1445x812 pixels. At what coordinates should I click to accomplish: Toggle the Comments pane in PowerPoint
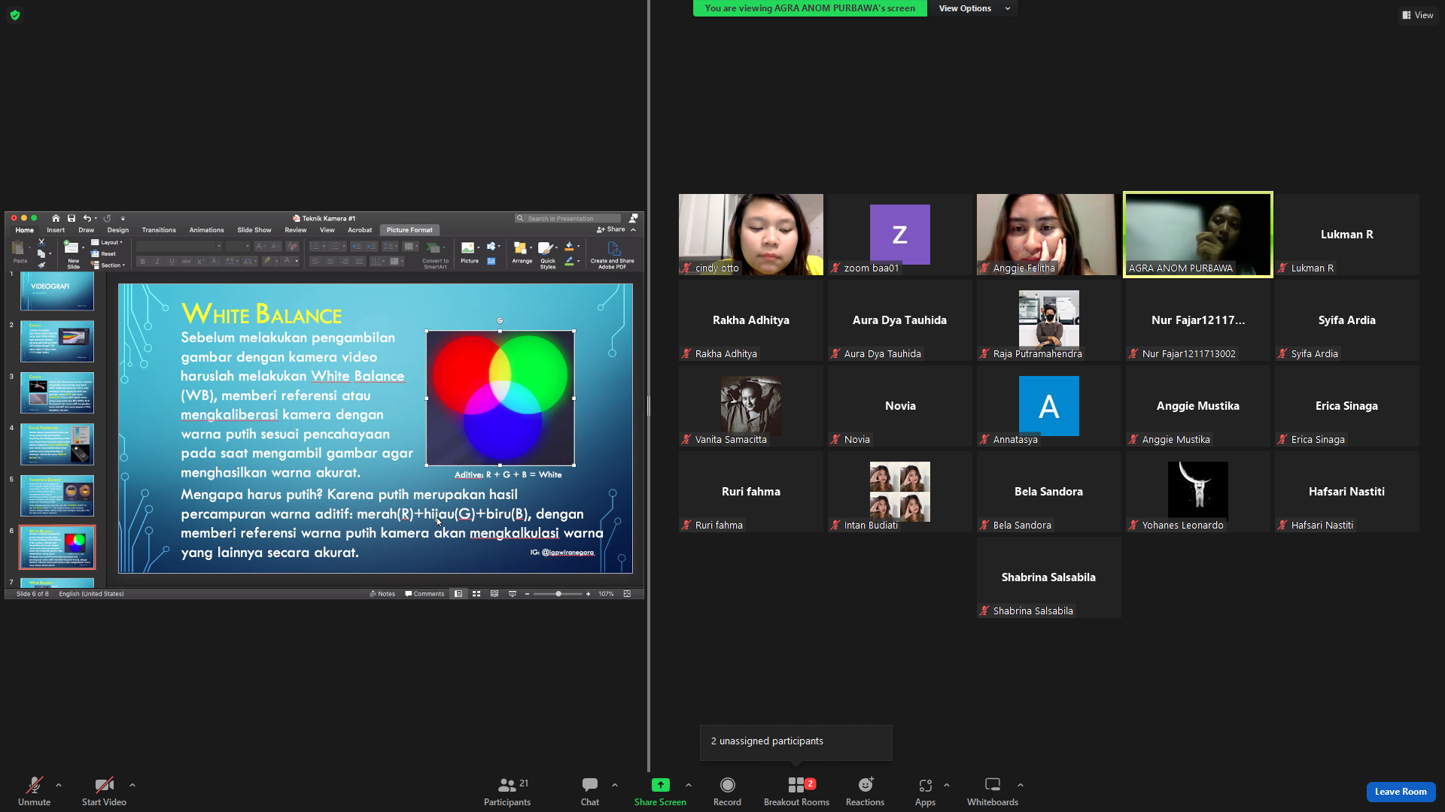424,594
